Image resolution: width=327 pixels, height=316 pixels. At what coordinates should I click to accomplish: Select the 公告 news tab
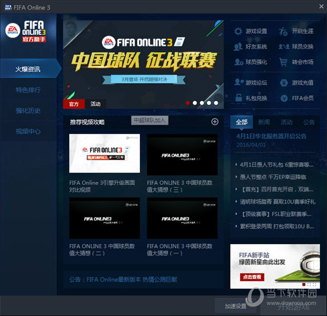(309, 122)
